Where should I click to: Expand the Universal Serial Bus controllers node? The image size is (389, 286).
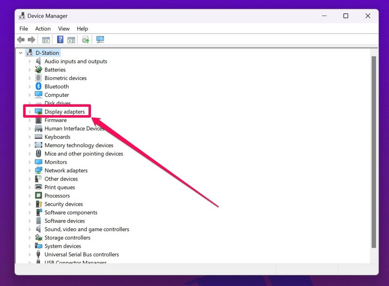pyautogui.click(x=29, y=254)
